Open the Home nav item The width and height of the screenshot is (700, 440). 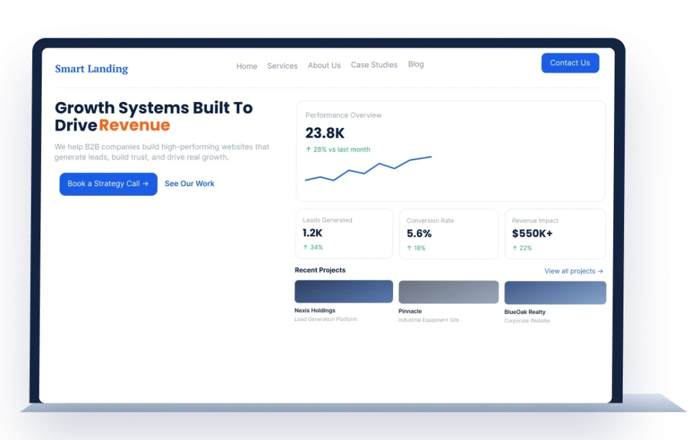click(x=247, y=66)
